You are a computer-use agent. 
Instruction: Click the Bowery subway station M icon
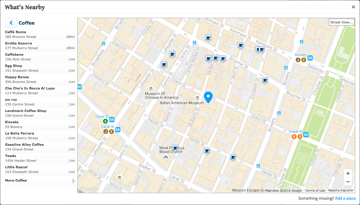tap(310, 58)
